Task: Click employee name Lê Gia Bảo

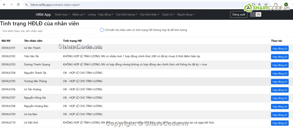Action: (31, 114)
